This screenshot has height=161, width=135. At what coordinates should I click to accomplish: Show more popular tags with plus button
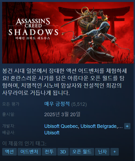click(114, 152)
